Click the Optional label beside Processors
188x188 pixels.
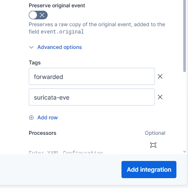155,133
